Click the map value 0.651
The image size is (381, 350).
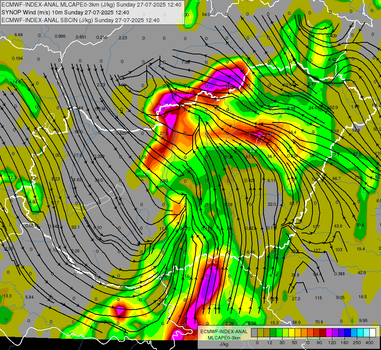point(81,37)
